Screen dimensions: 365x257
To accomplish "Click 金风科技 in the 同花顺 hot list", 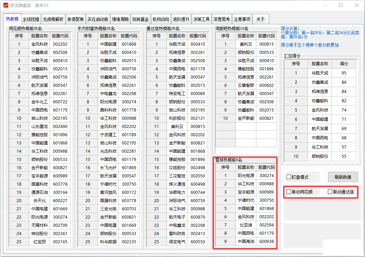I will click(40, 44).
